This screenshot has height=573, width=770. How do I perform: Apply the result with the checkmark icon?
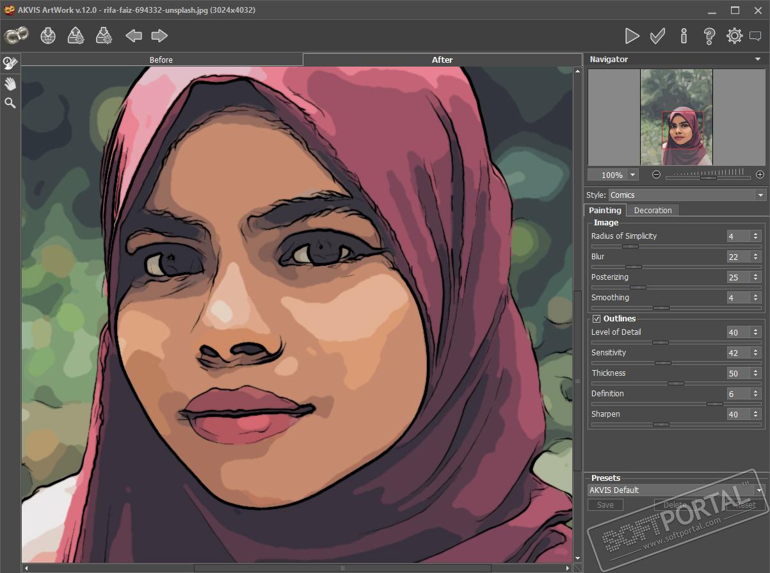(x=657, y=36)
